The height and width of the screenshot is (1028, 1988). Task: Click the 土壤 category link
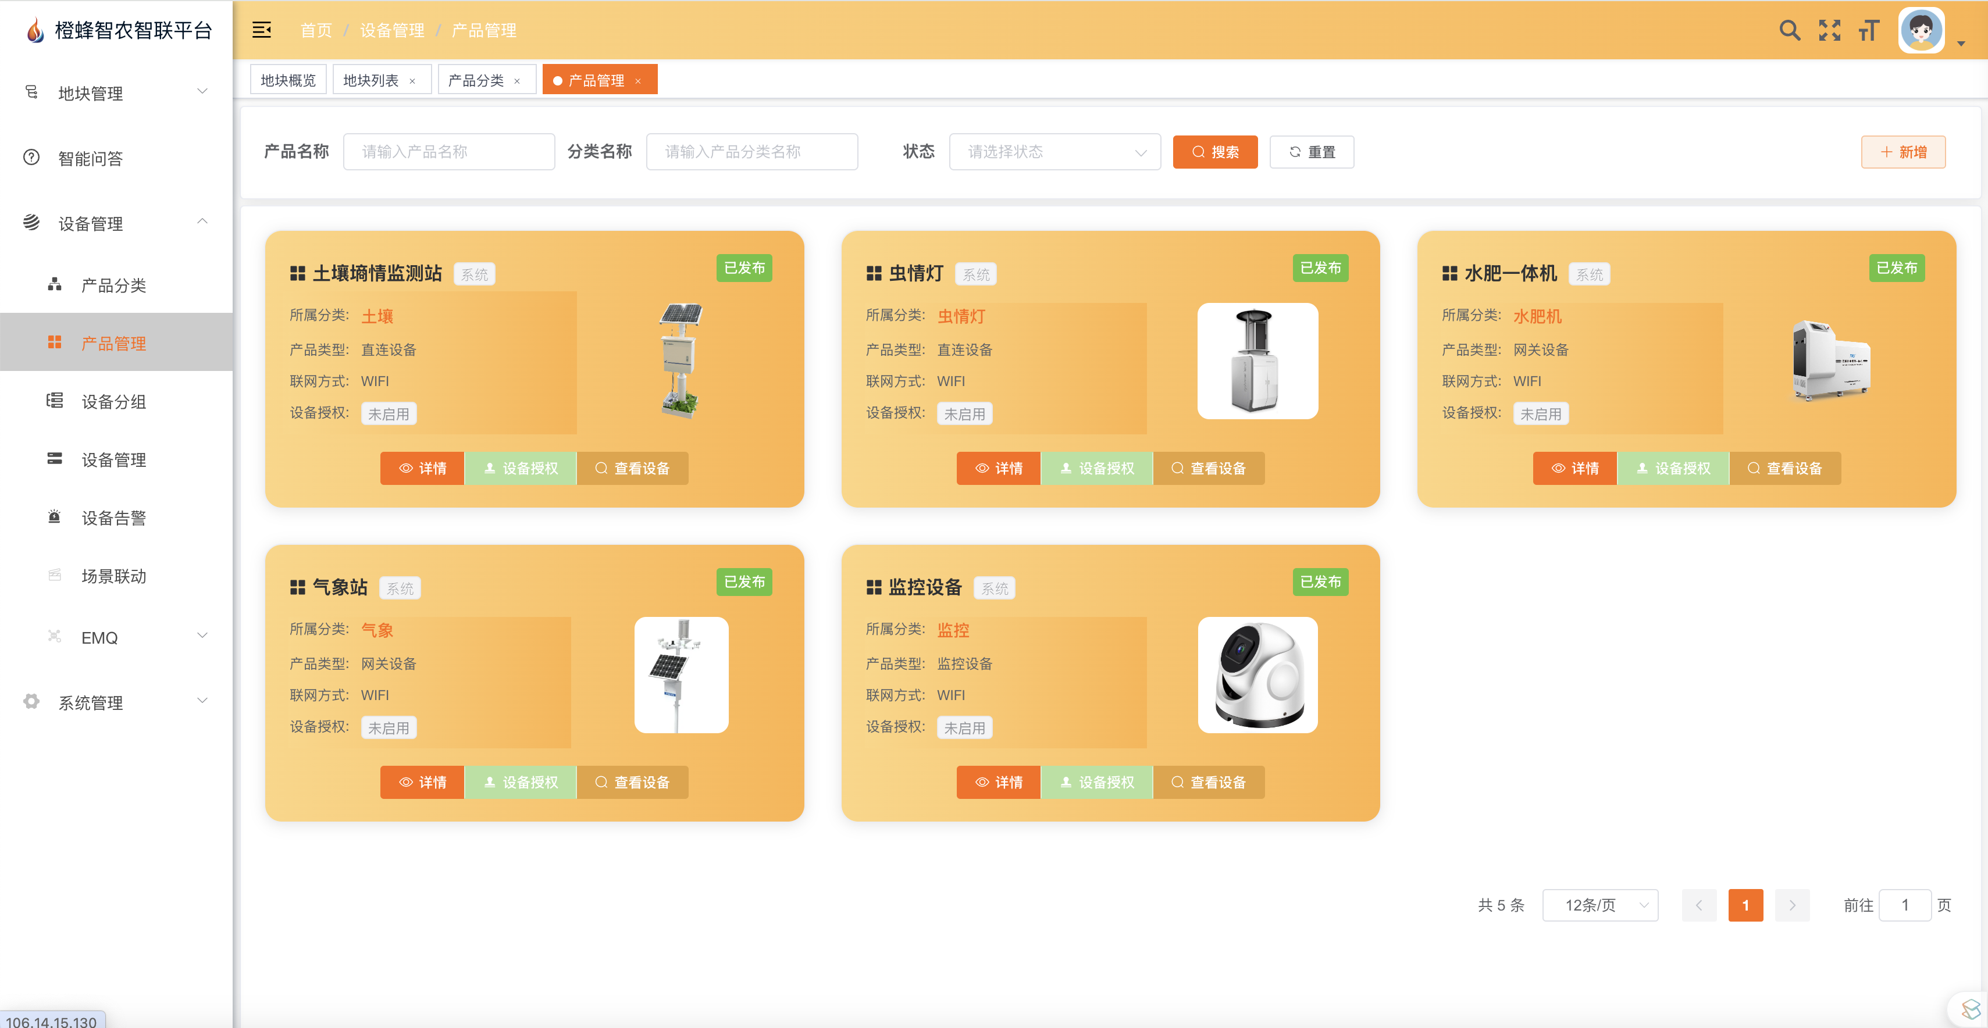pos(377,316)
